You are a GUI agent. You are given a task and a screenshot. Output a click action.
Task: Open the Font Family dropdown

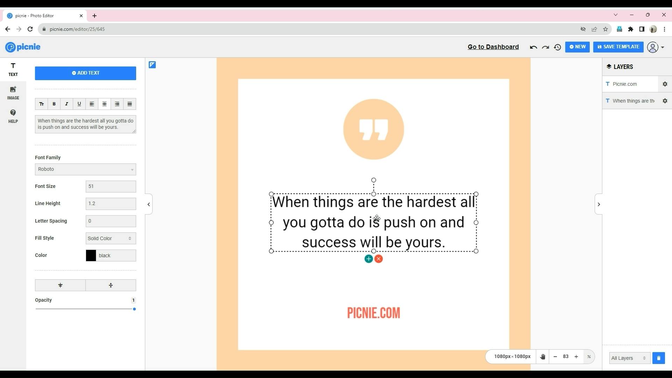pos(85,169)
